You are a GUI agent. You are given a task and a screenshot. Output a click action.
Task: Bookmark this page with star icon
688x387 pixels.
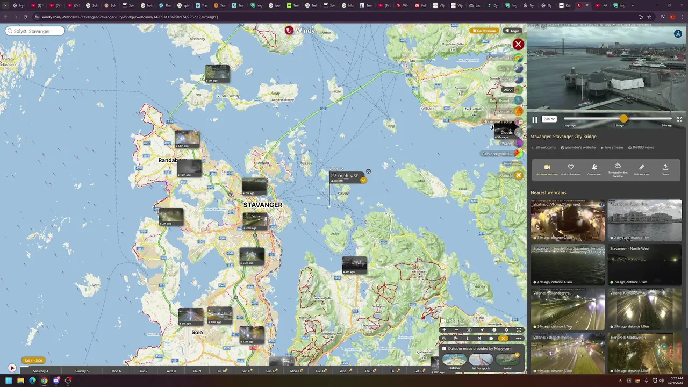coord(649,17)
